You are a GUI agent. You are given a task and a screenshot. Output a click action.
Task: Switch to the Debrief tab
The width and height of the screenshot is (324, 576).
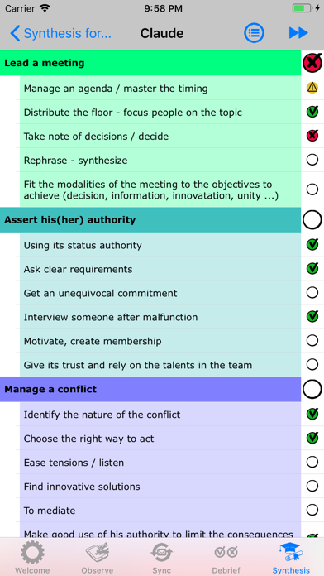(x=226, y=558)
